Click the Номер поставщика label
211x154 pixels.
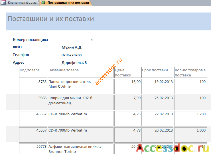pyautogui.click(x=30, y=40)
